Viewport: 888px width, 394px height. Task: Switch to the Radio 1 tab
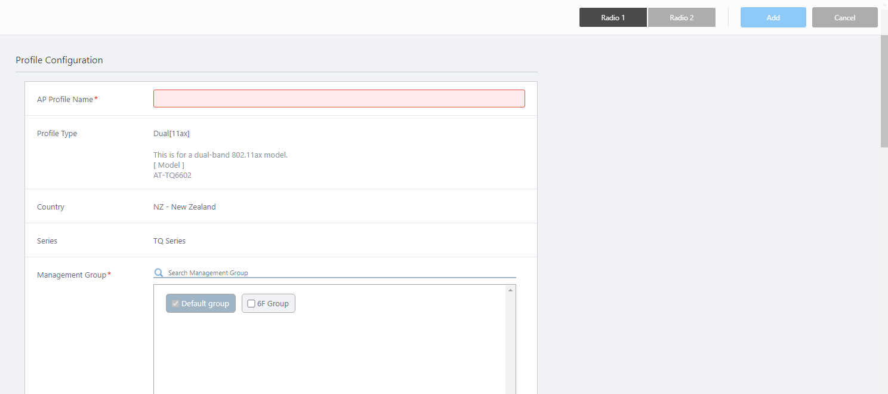(613, 18)
